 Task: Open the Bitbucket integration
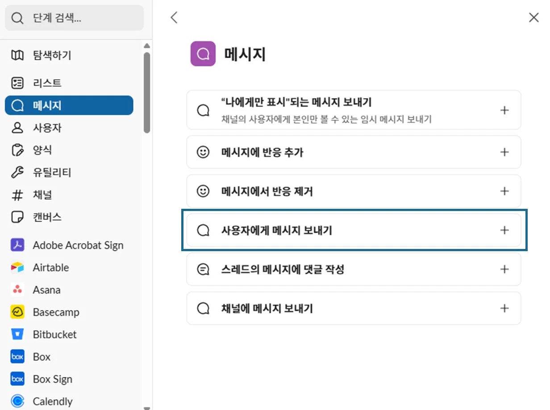(54, 335)
